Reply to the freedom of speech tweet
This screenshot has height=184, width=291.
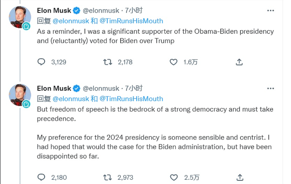pyautogui.click(x=41, y=177)
